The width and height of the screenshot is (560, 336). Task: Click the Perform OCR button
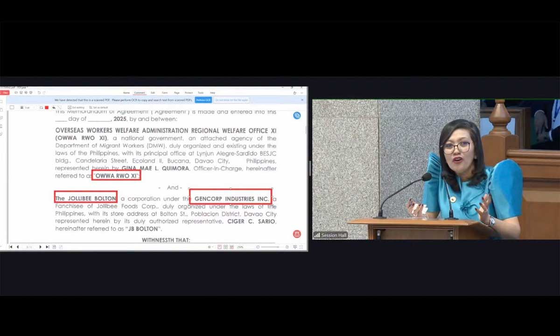(x=203, y=100)
